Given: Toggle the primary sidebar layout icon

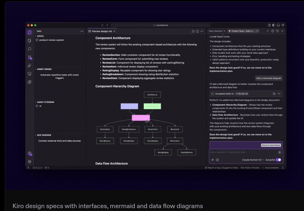Looking at the screenshot, I should click(274, 25).
